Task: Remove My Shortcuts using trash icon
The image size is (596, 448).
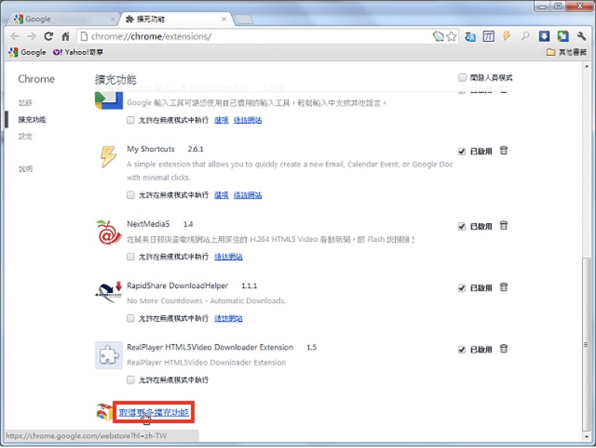Action: (x=504, y=151)
